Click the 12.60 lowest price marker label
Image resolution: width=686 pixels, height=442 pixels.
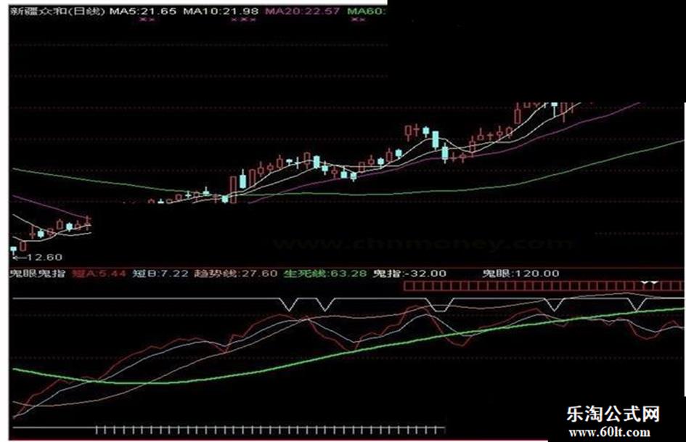pyautogui.click(x=44, y=257)
